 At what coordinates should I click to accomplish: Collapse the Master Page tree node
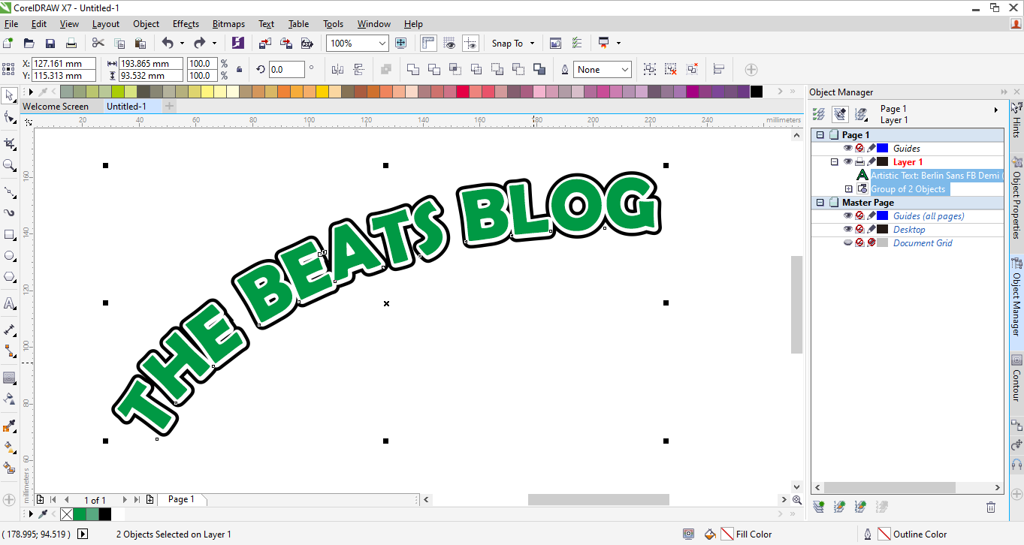(820, 203)
